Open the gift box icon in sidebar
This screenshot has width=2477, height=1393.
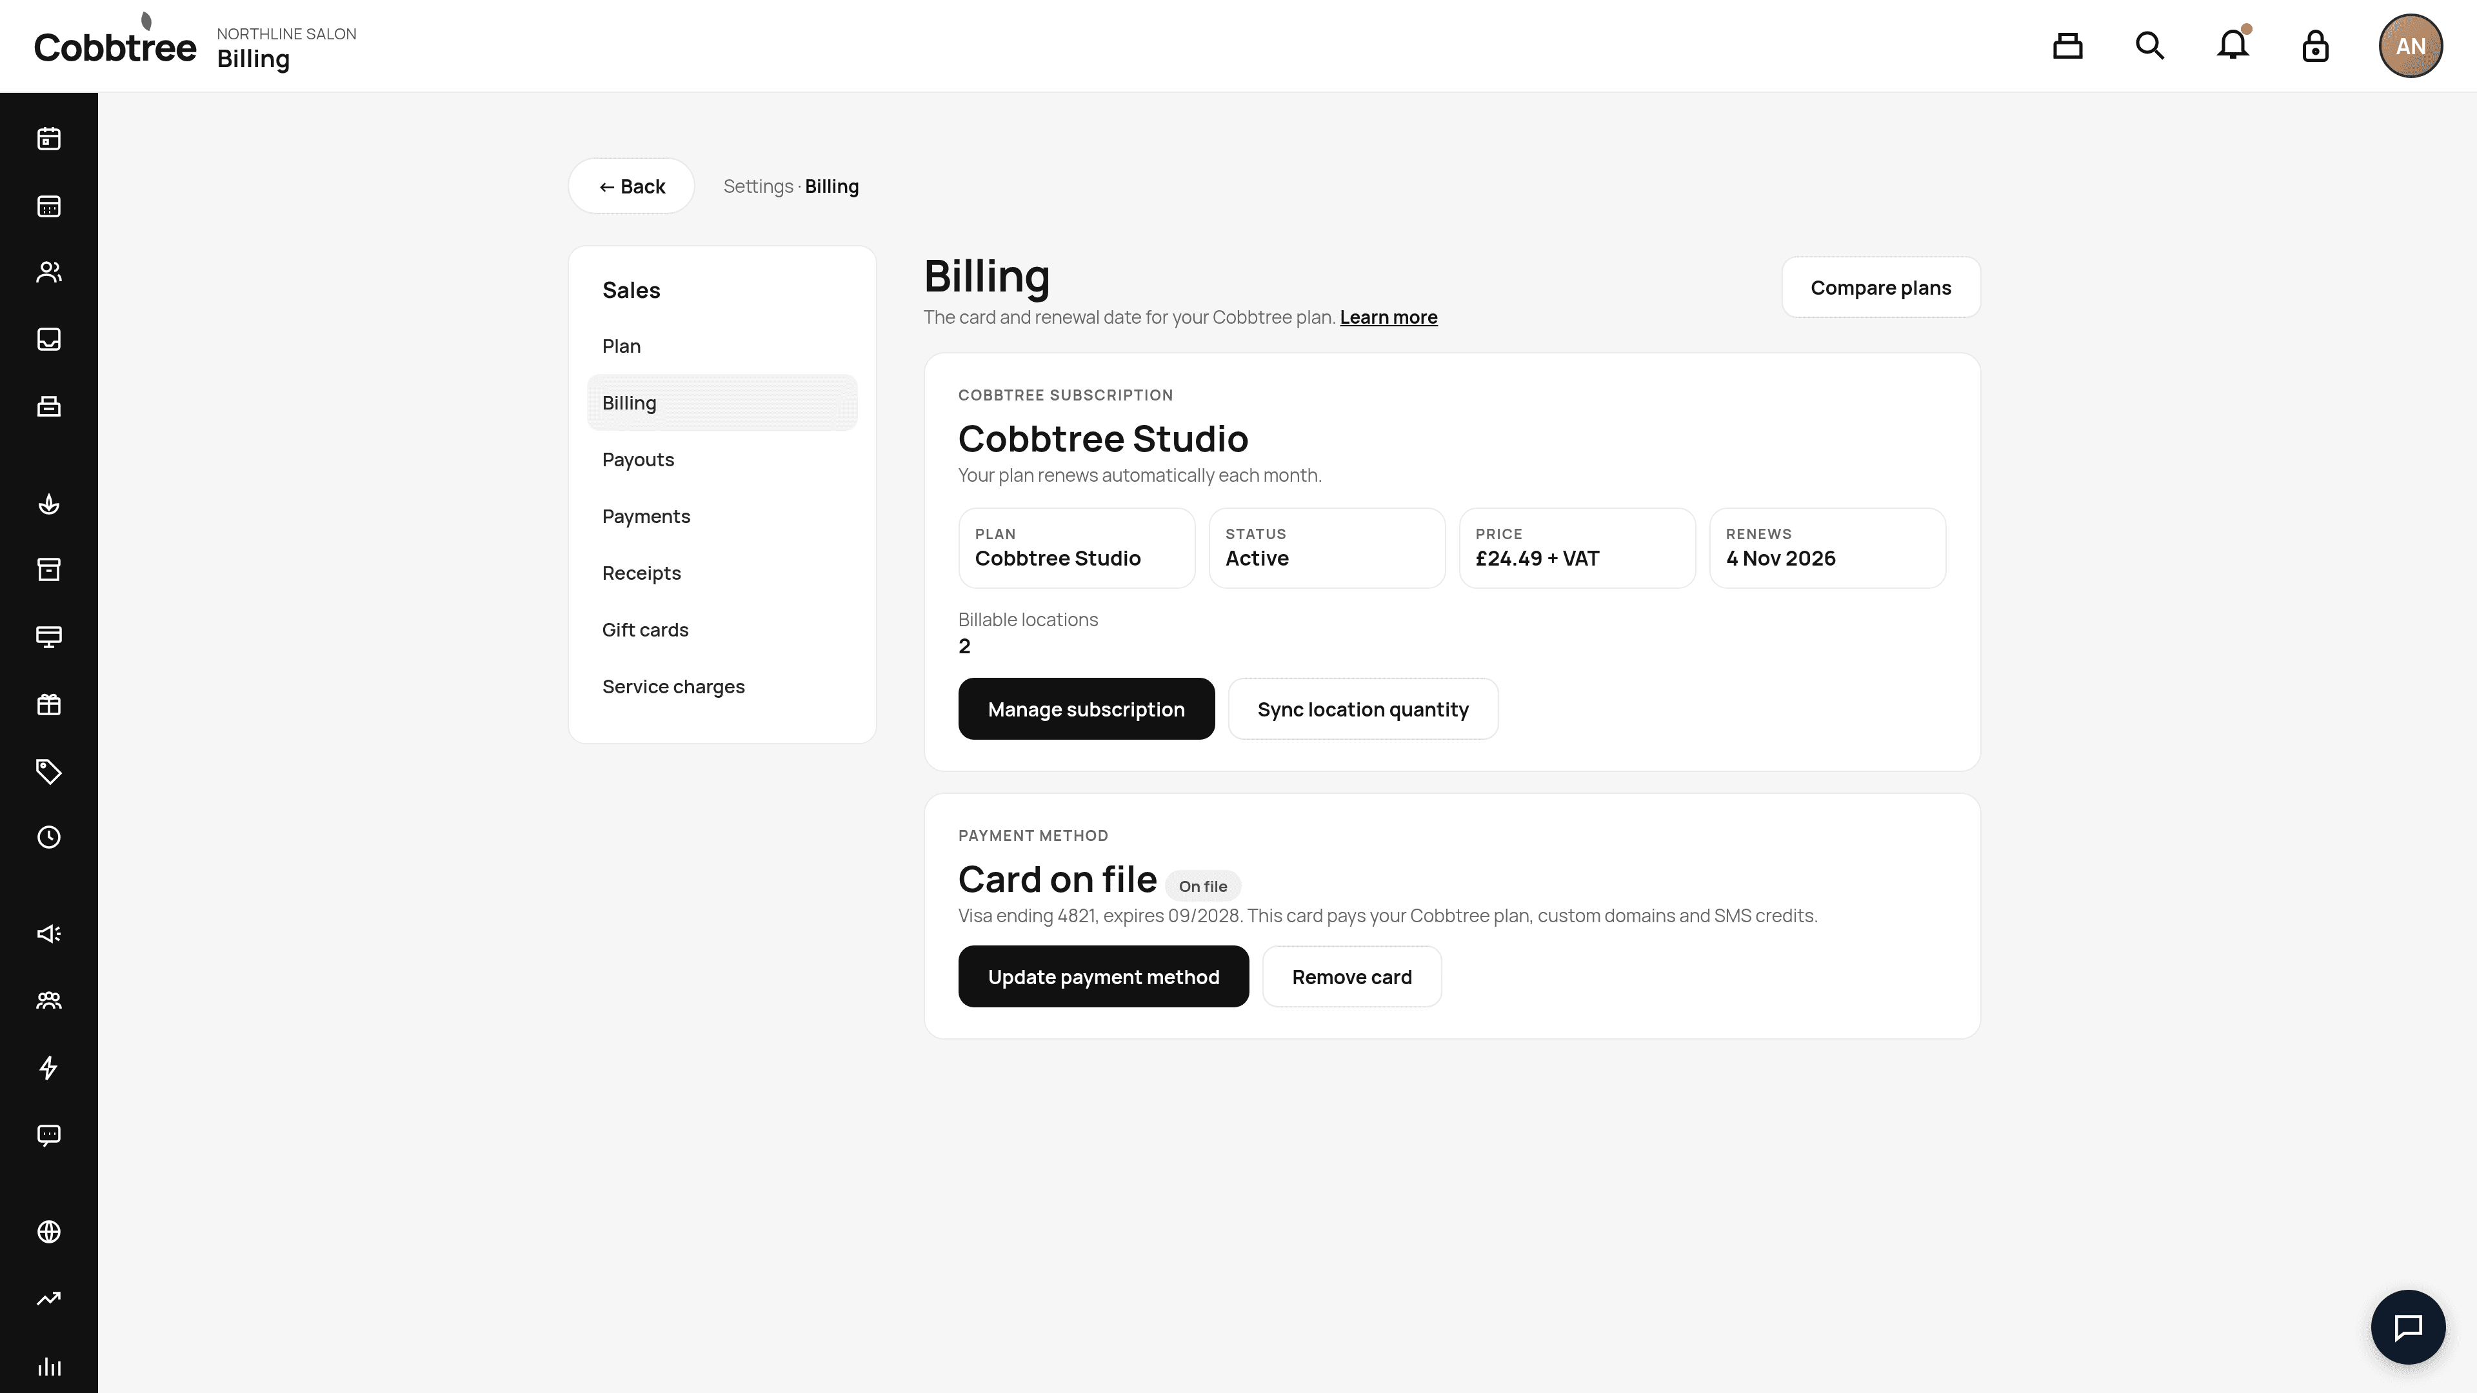point(49,704)
